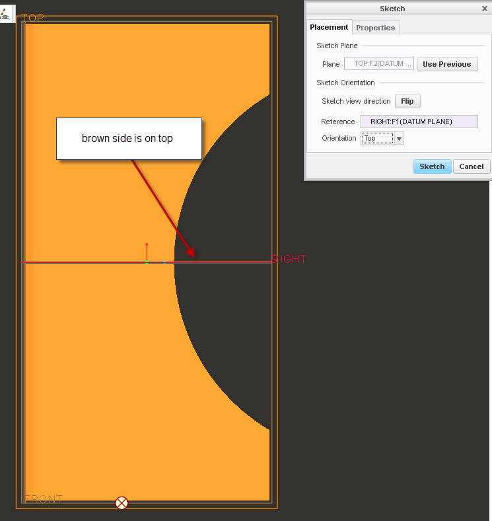Select the sketch Plane collector field

point(378,64)
